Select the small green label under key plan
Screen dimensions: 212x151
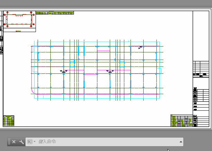(18, 31)
